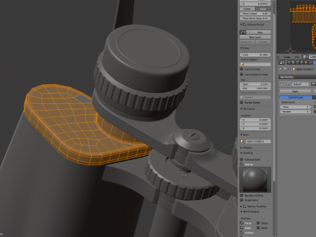The height and width of the screenshot is (237, 316).
Task: Click the Clip Start value field
Action: pos(255,84)
